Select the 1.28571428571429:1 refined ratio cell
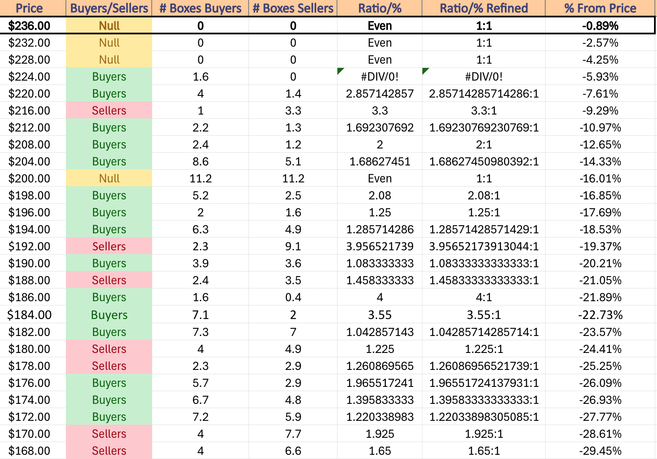657x459 pixels. tap(484, 229)
